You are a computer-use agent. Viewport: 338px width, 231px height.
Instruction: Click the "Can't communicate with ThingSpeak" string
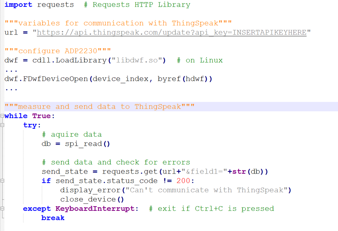coord(207,190)
